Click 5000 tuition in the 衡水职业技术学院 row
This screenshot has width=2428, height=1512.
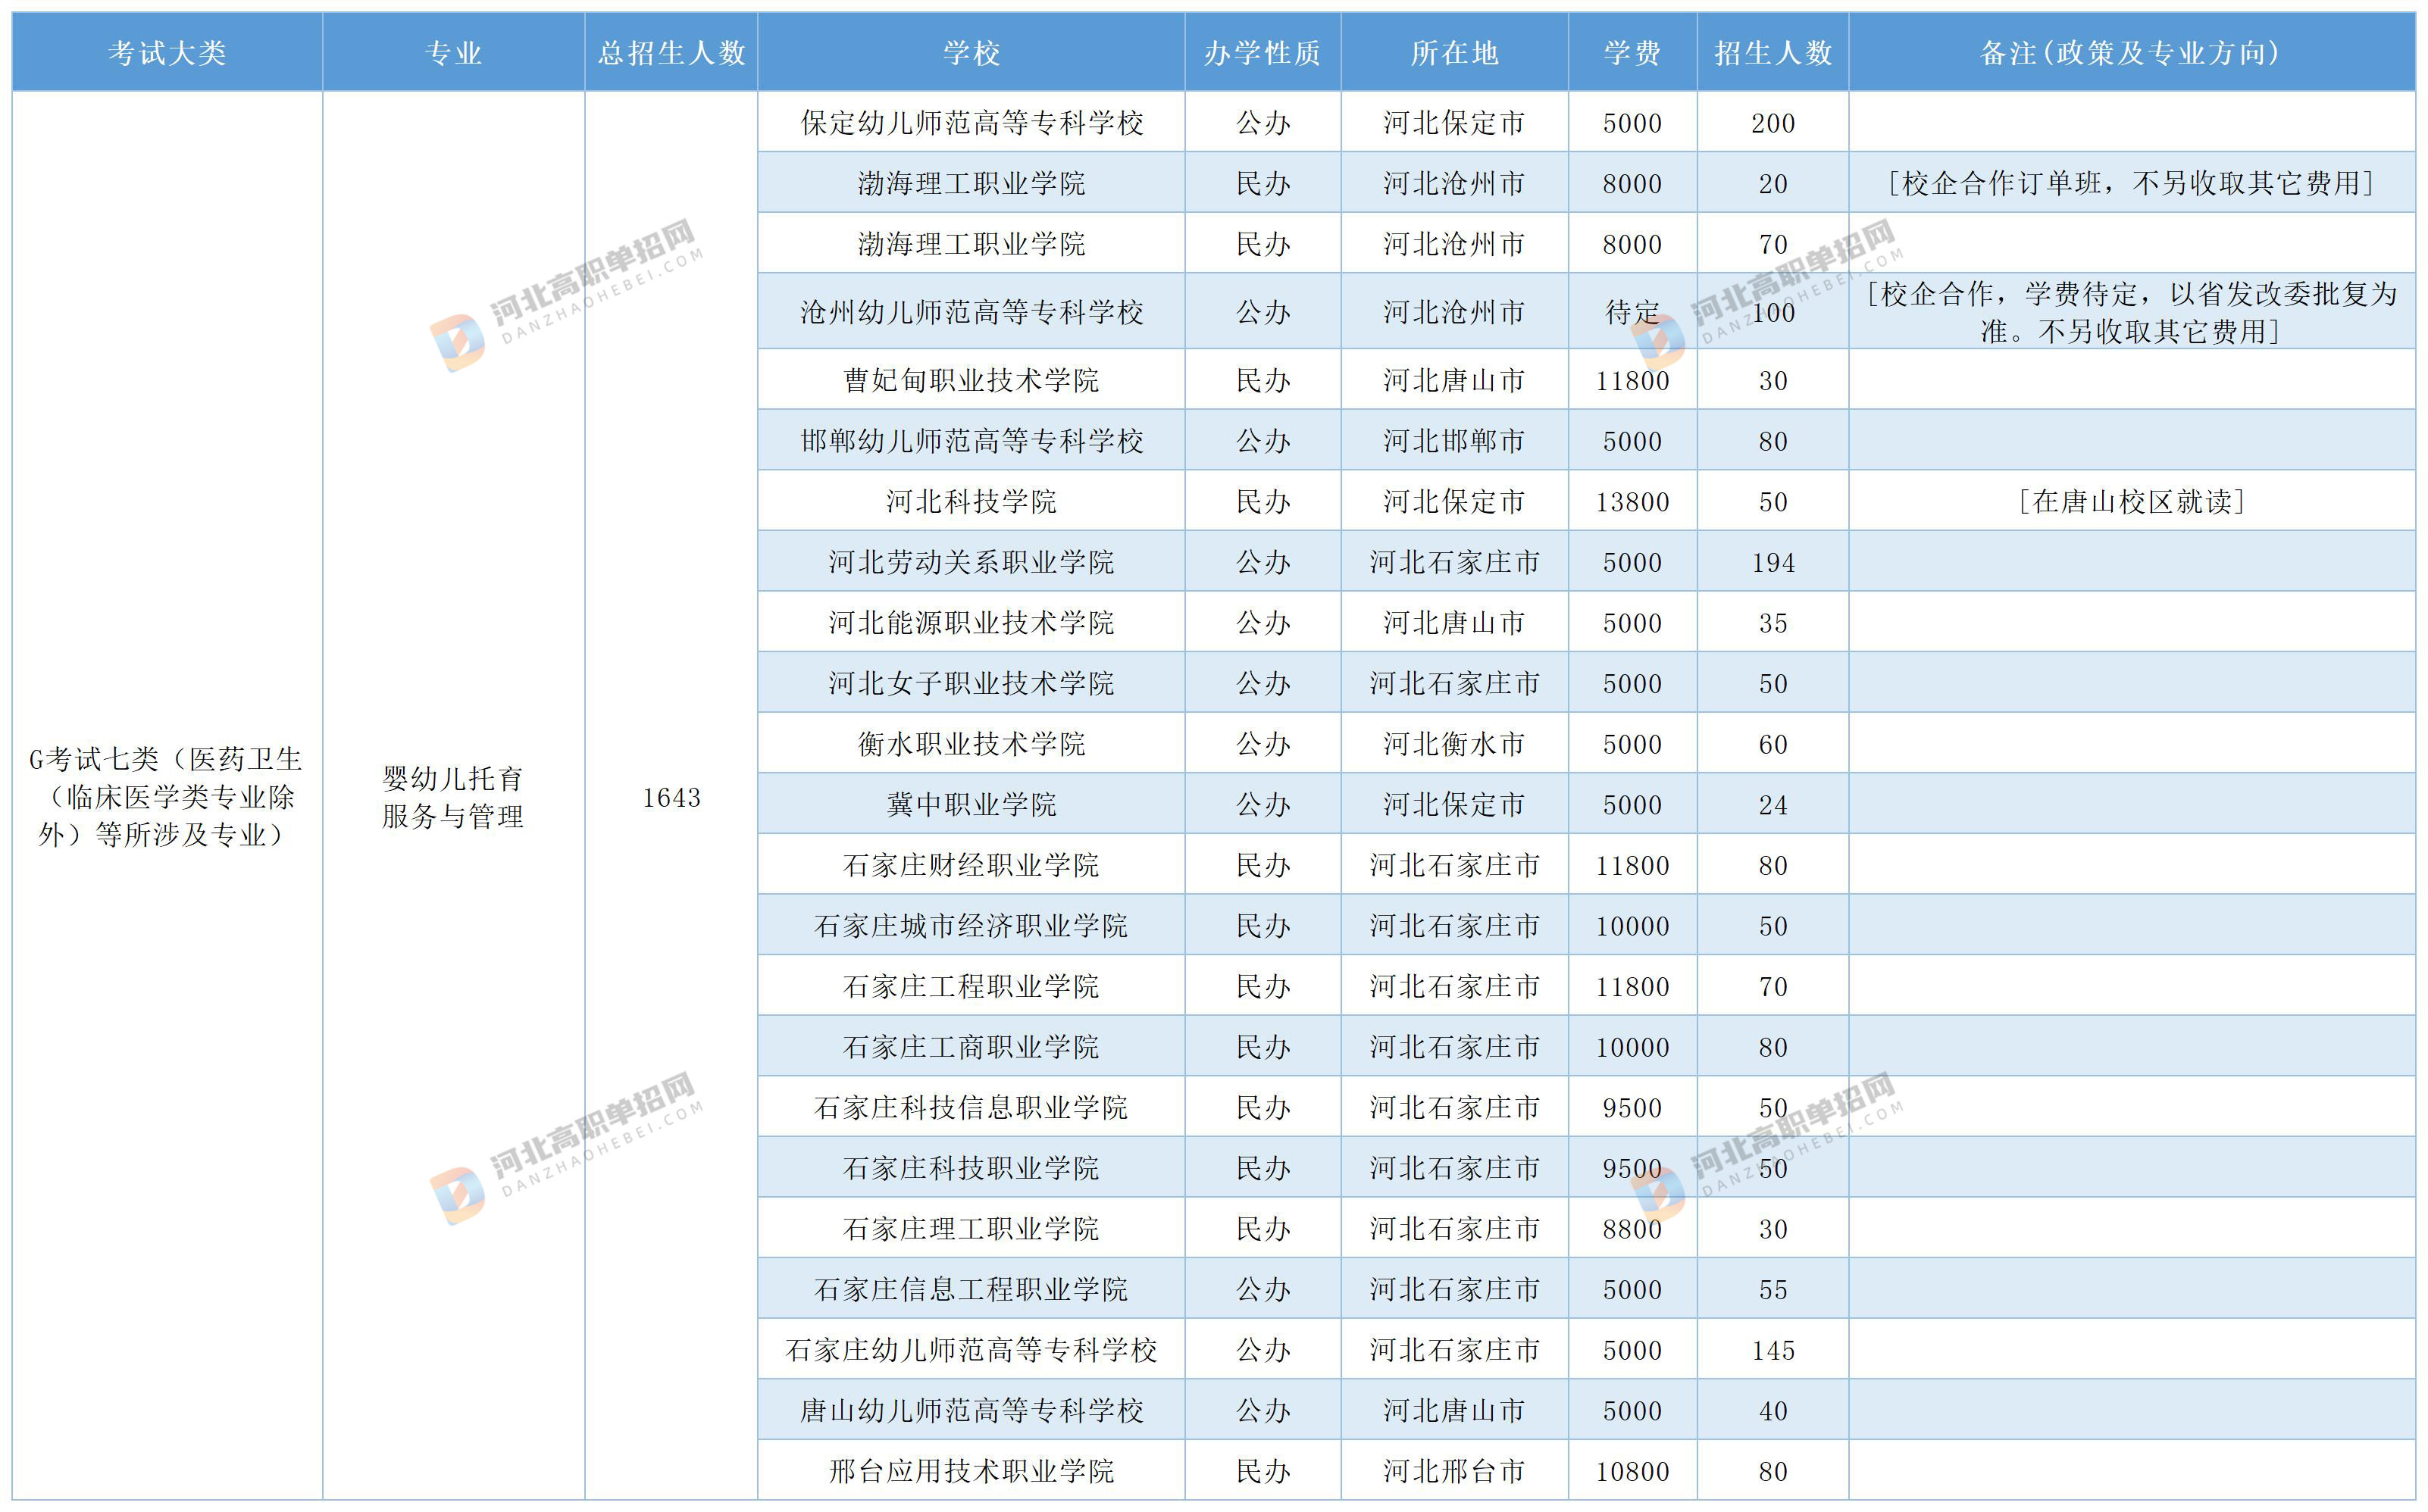click(1632, 744)
